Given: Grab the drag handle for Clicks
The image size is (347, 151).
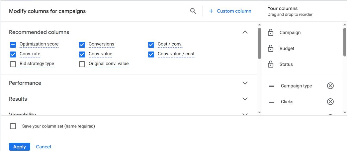Looking at the screenshot, I should (272, 102).
